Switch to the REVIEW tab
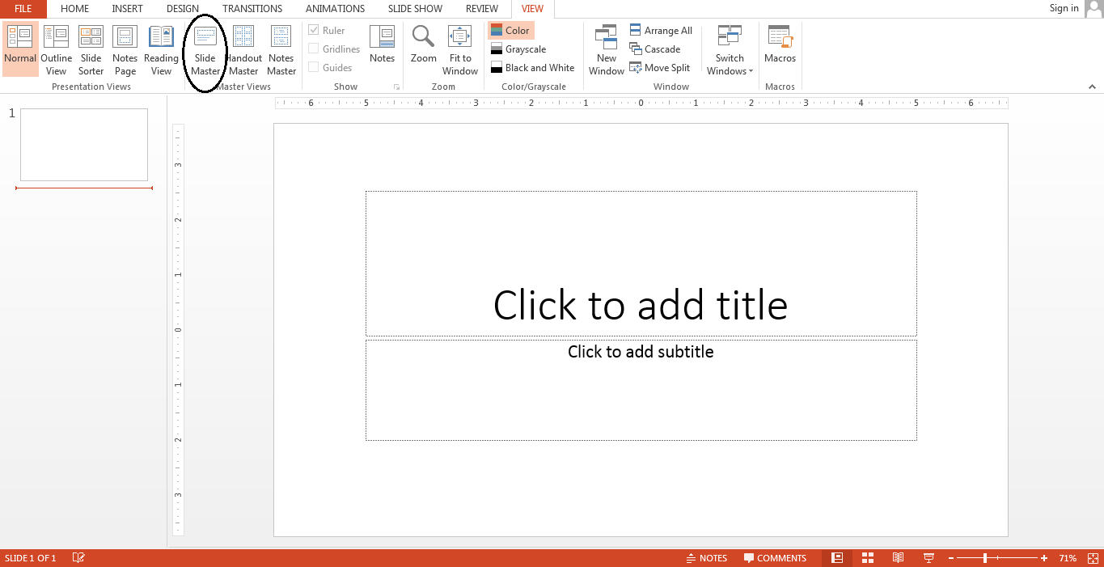Screen dimensions: 1104x567 pos(482,9)
